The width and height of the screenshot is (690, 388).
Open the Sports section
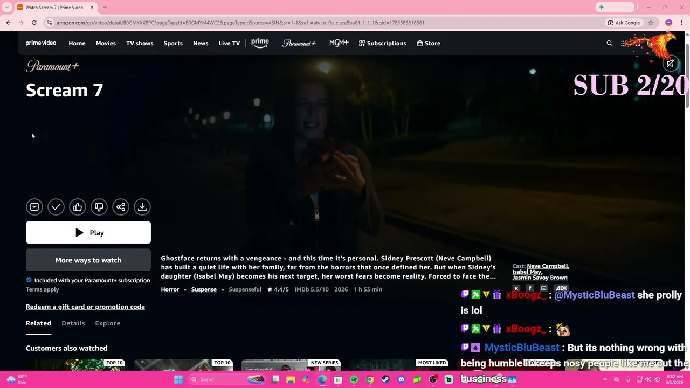[x=173, y=43]
